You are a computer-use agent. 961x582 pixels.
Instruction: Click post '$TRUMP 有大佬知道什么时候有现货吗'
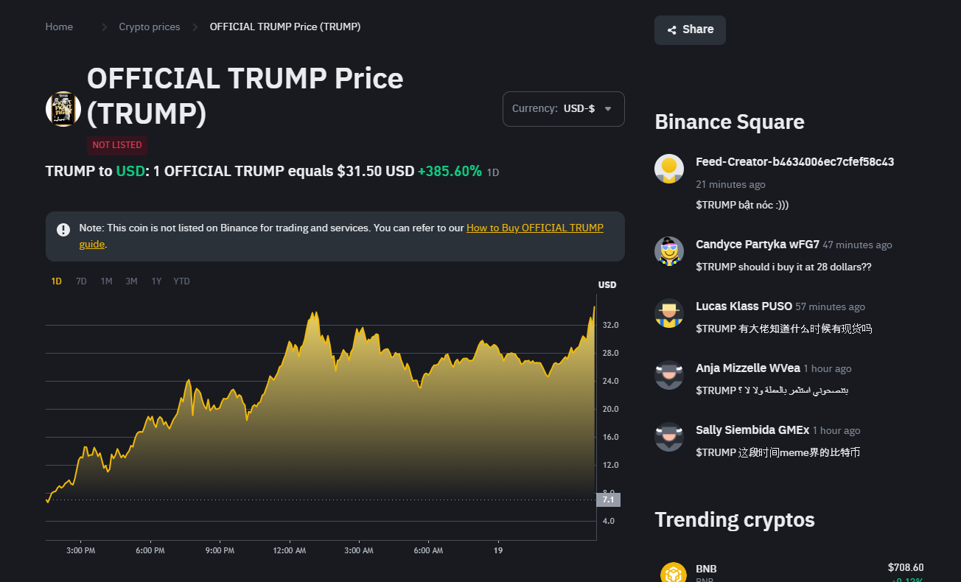pos(783,329)
